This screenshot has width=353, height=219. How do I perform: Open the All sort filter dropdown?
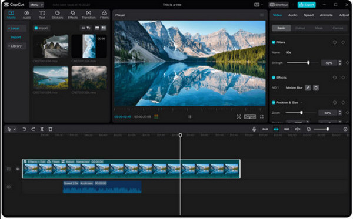click(x=86, y=28)
